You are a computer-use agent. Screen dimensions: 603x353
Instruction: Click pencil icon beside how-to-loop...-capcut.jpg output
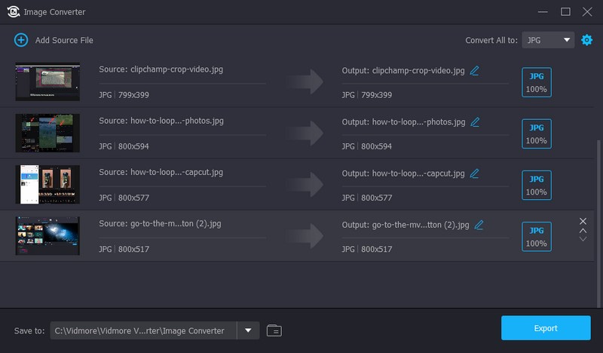[x=474, y=173]
